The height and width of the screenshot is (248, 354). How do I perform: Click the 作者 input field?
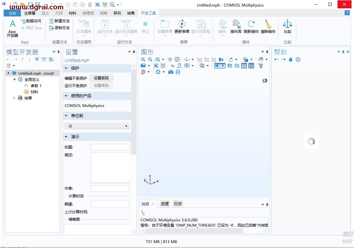click(x=110, y=188)
